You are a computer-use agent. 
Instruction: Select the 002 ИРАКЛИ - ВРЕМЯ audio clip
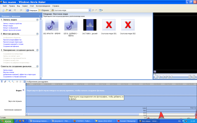[52, 27]
